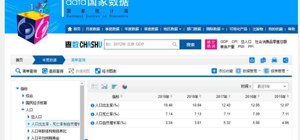Image resolution: width=300 pixels, height=140 pixels.
Task: Open 季度数据 in the navigation menu
Action: point(112,29)
